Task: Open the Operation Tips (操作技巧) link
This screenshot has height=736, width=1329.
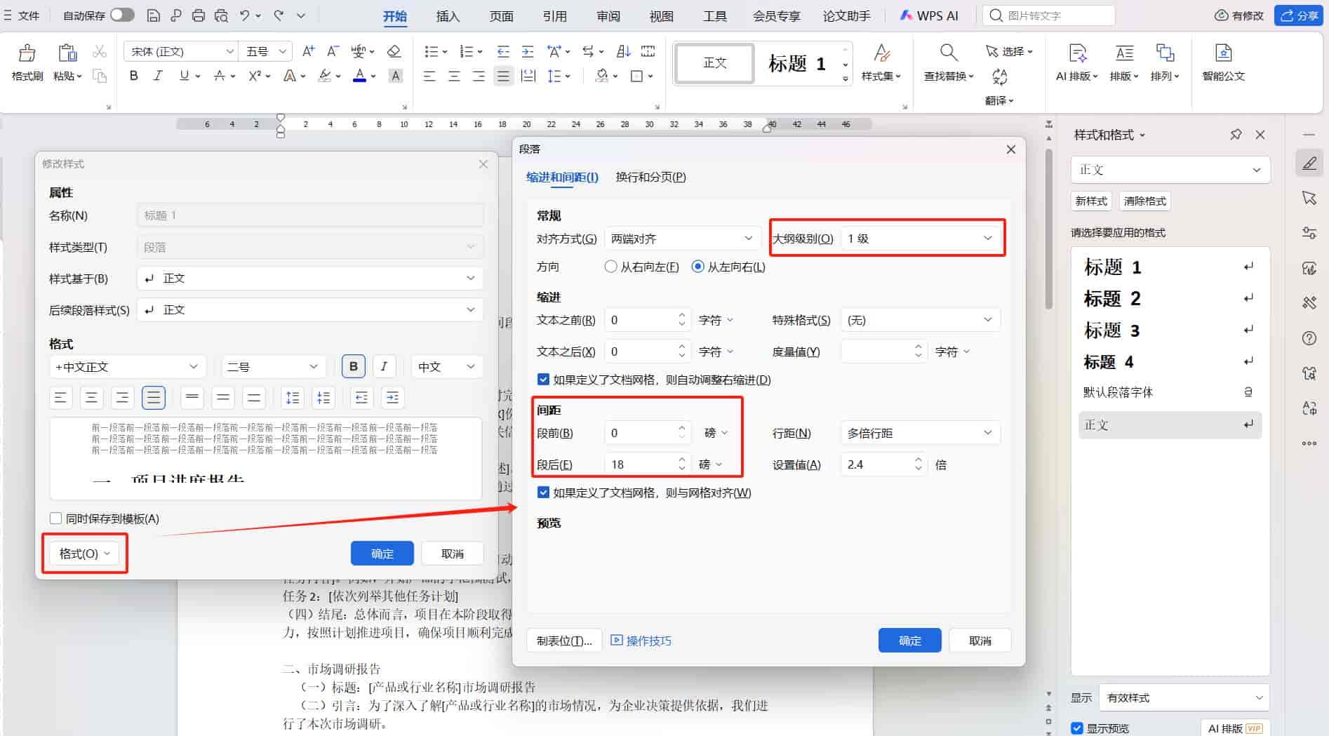Action: point(641,641)
